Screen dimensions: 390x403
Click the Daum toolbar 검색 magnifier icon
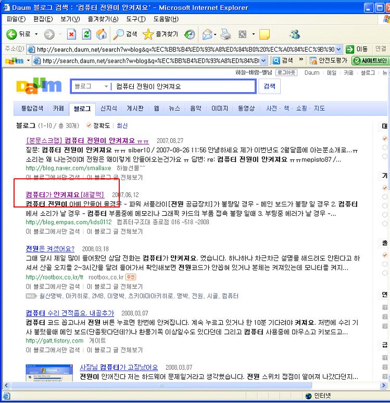tap(276, 60)
